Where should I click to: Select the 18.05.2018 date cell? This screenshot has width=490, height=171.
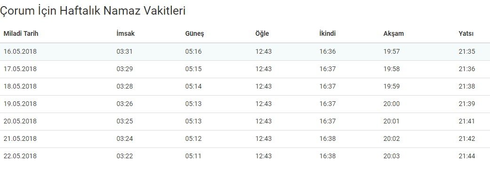[x=20, y=86]
